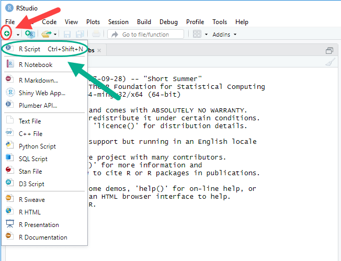Create a new SQL Script
This screenshot has height=261, width=341.
(x=44, y=159)
